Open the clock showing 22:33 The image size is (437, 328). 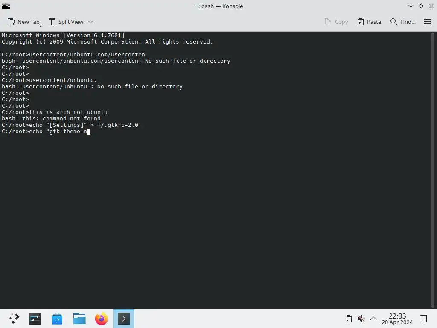tap(397, 319)
